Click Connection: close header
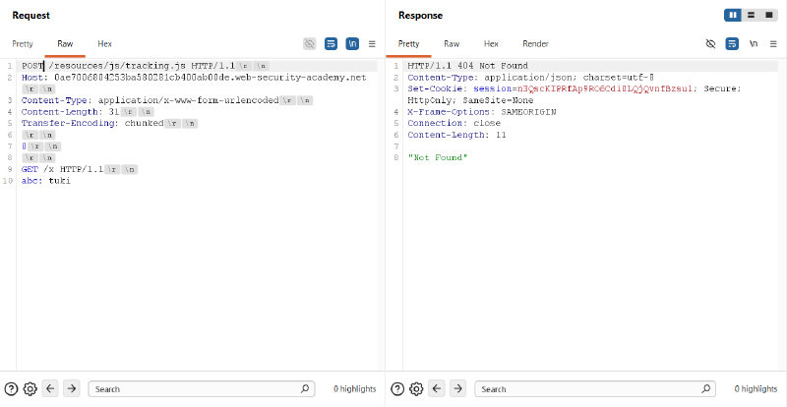 pyautogui.click(x=454, y=124)
